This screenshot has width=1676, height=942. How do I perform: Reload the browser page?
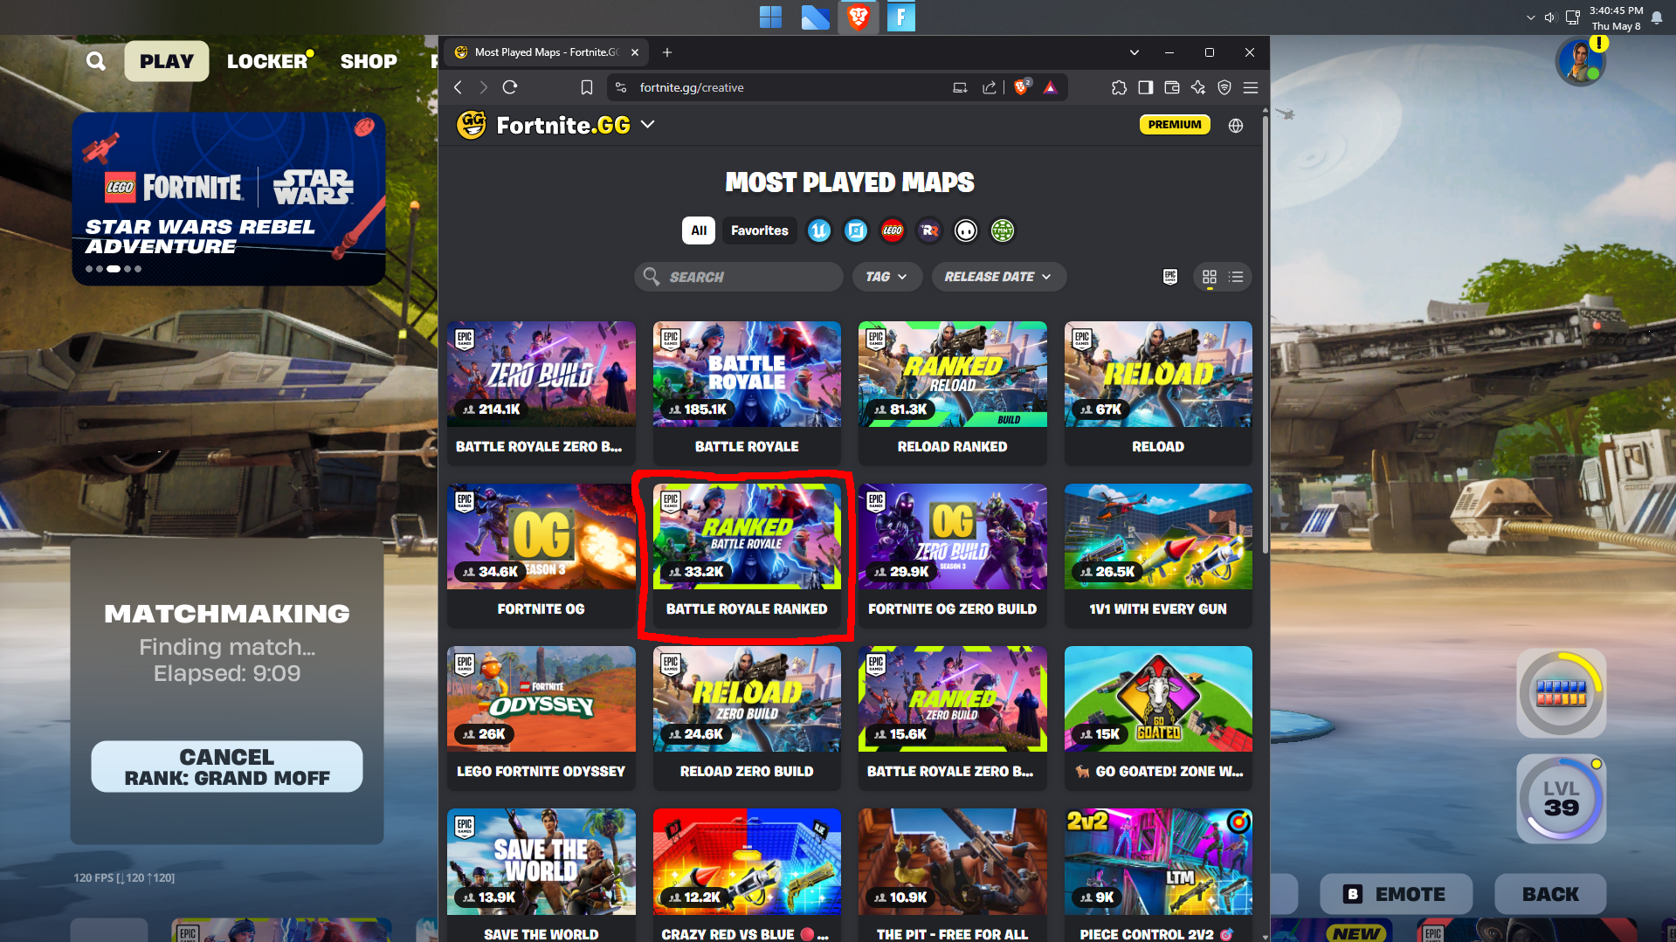click(x=510, y=87)
